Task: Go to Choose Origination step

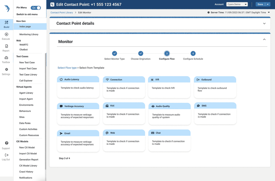Action: (x=141, y=53)
